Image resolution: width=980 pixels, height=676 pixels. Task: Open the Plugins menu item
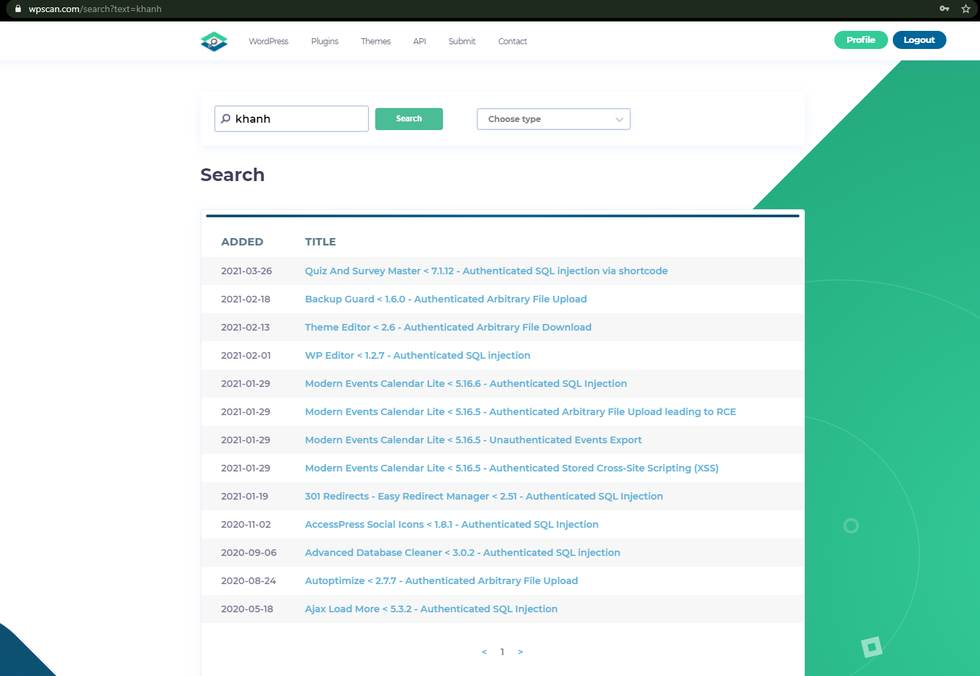pos(325,42)
